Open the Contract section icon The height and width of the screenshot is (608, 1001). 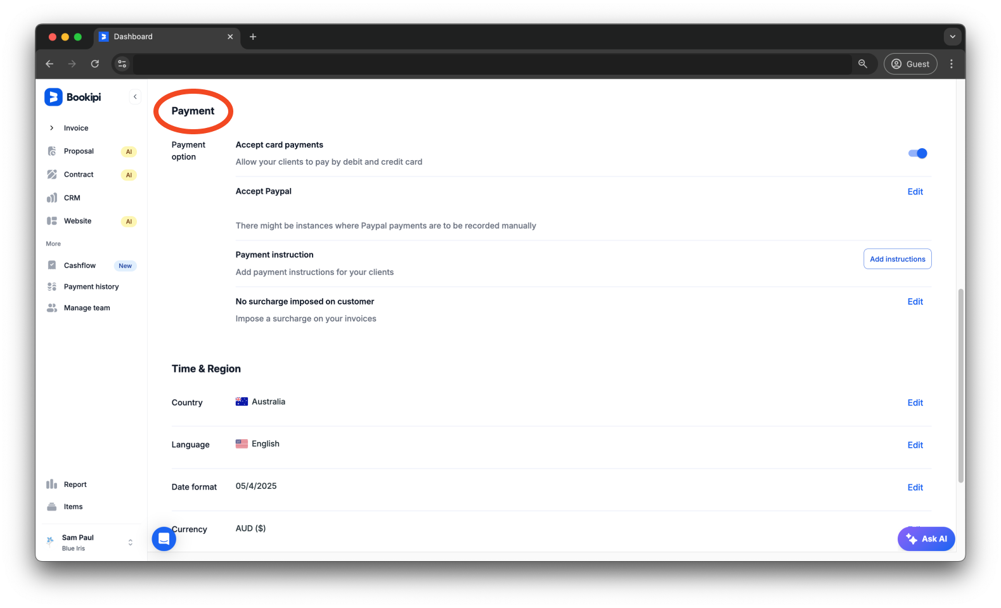[52, 174]
